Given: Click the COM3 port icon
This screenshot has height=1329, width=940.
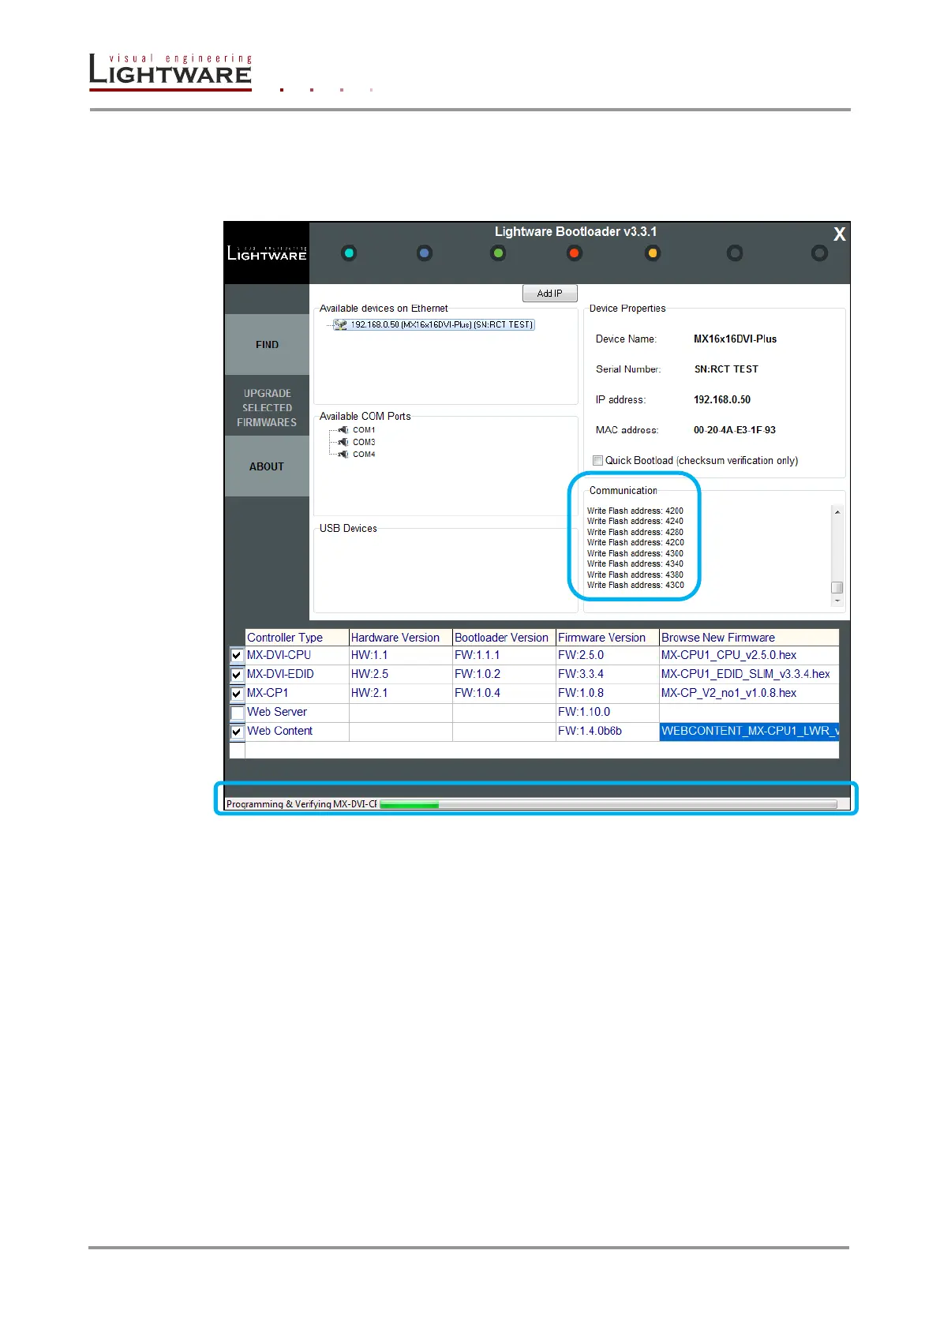Looking at the screenshot, I should (343, 442).
